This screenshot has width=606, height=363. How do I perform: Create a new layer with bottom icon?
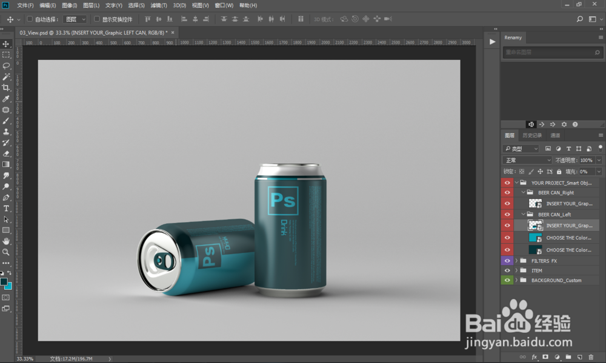(579, 357)
